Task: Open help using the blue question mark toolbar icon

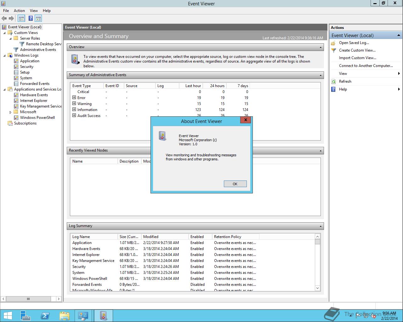Action: coord(31,18)
